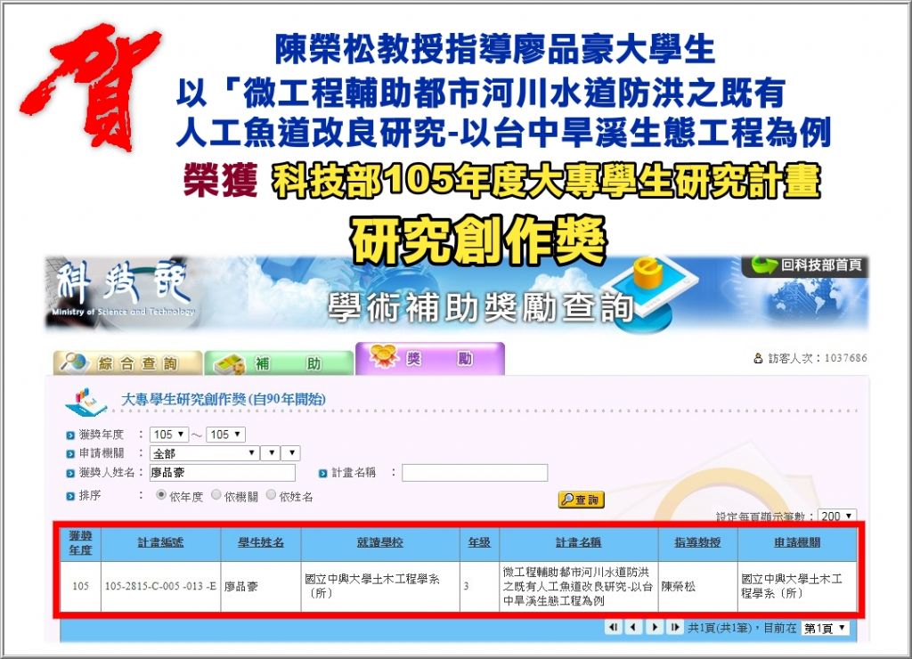Screen dimensions: 912x659
Task: Open the middle small 申請機關 dropdown
Action: (x=271, y=453)
